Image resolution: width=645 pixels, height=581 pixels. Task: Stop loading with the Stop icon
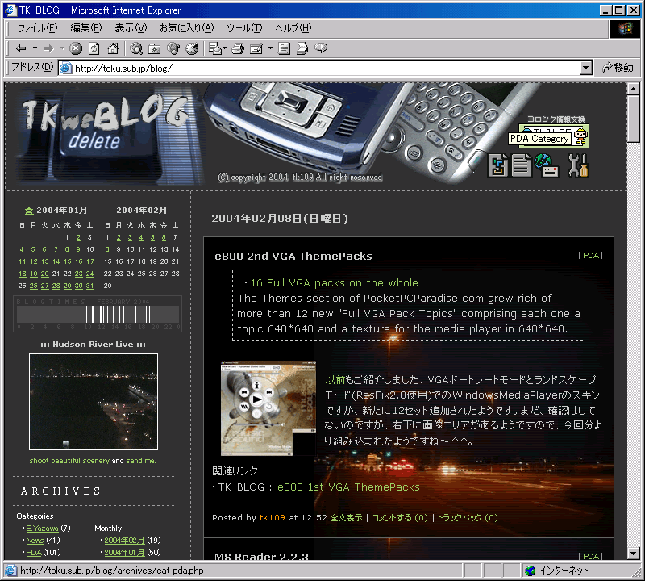point(76,48)
